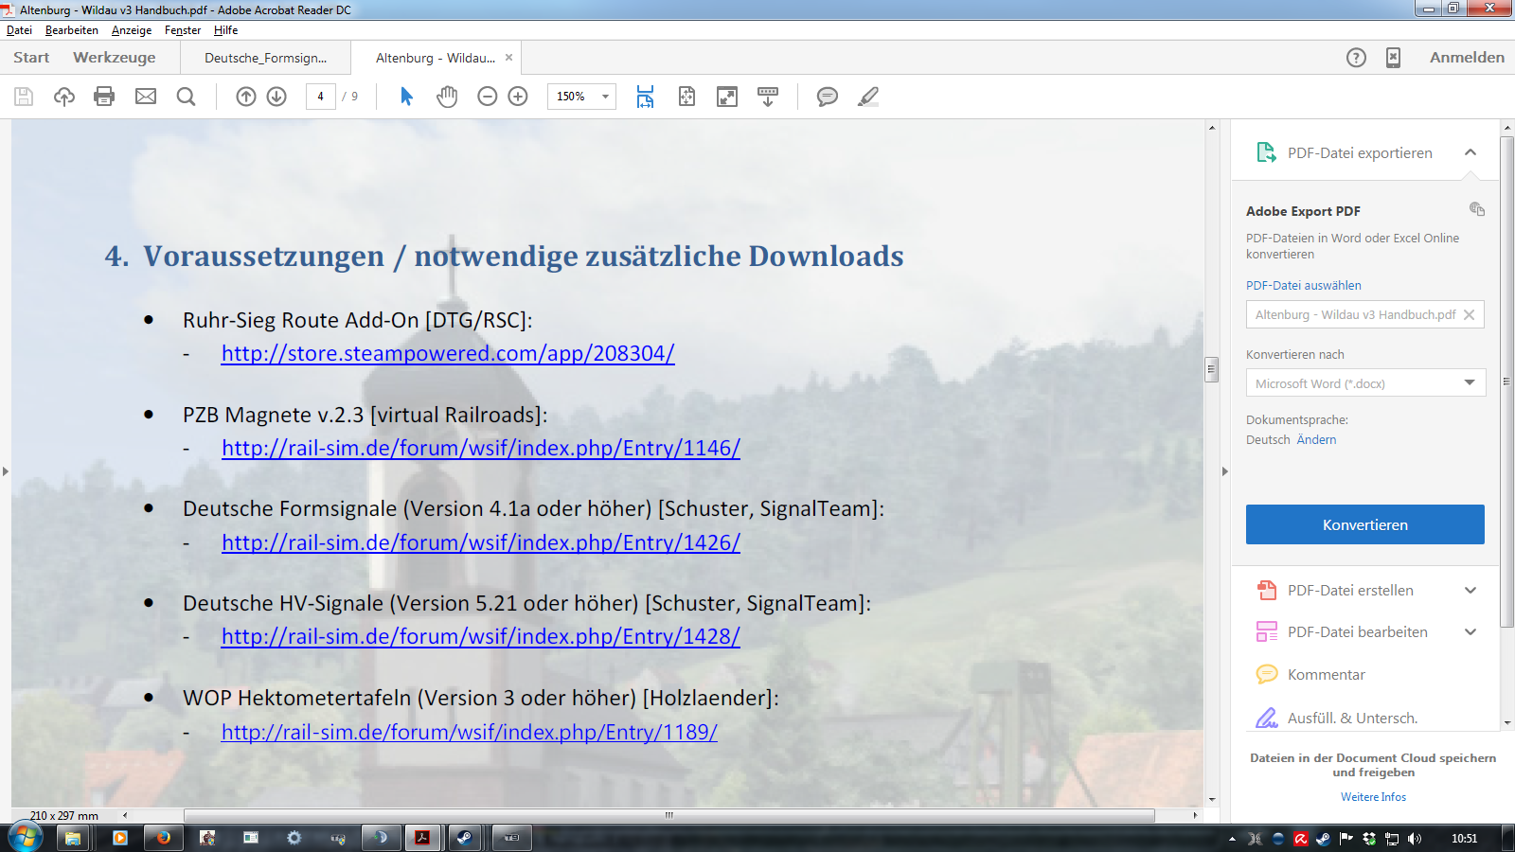The image size is (1515, 852).
Task: Click the system tray volume icon
Action: pos(1415,839)
